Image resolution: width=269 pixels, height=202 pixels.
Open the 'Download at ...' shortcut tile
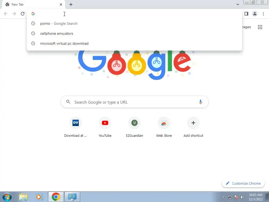pos(75,128)
